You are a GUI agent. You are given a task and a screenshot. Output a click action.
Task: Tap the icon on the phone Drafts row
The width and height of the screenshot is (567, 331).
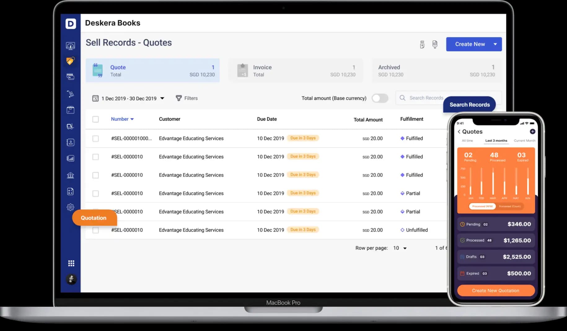click(x=463, y=257)
